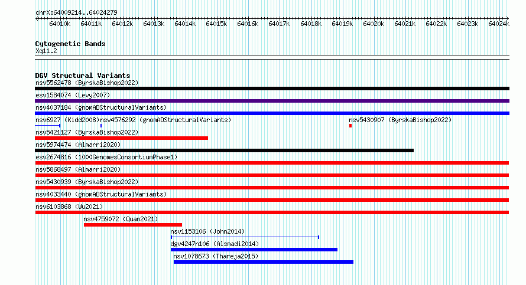Click the 64016k ruler position
The image size is (526, 285).
(248, 24)
